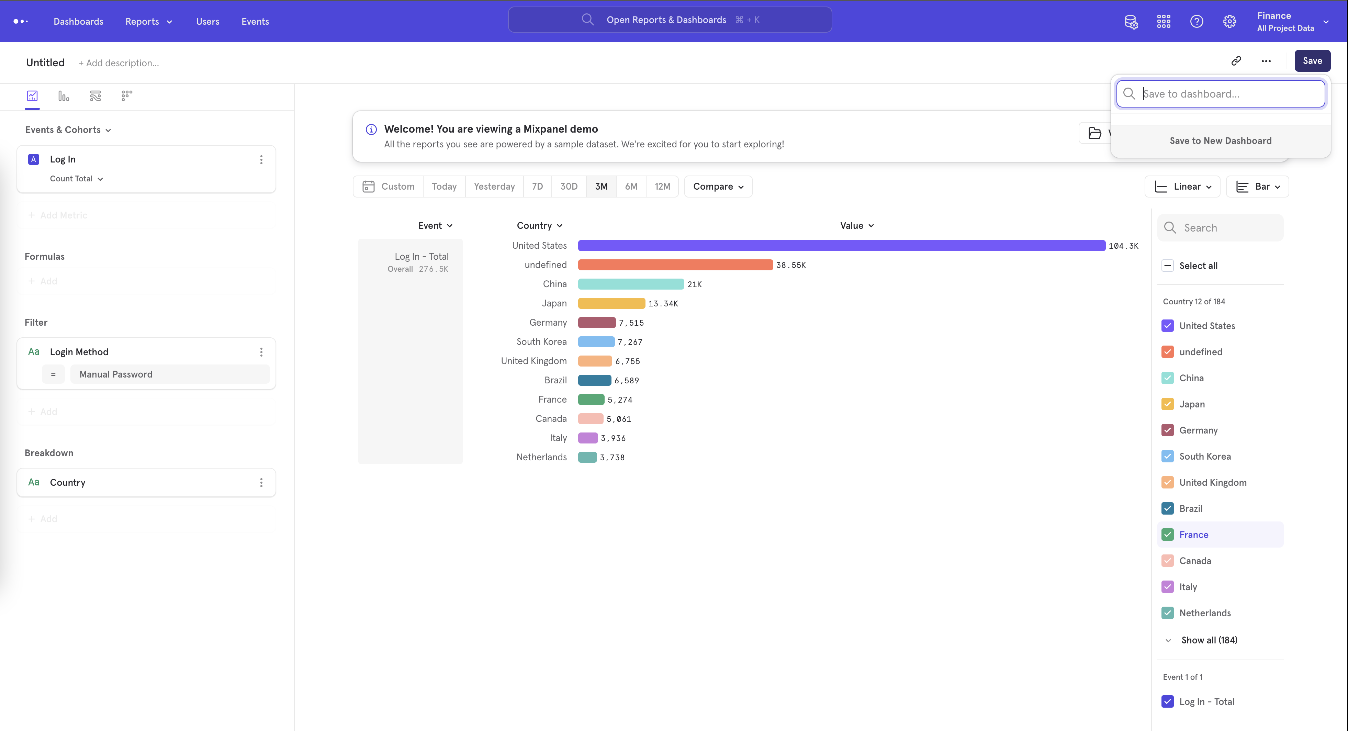Click the Save to dashboard search field
The width and height of the screenshot is (1348, 731).
(1220, 94)
